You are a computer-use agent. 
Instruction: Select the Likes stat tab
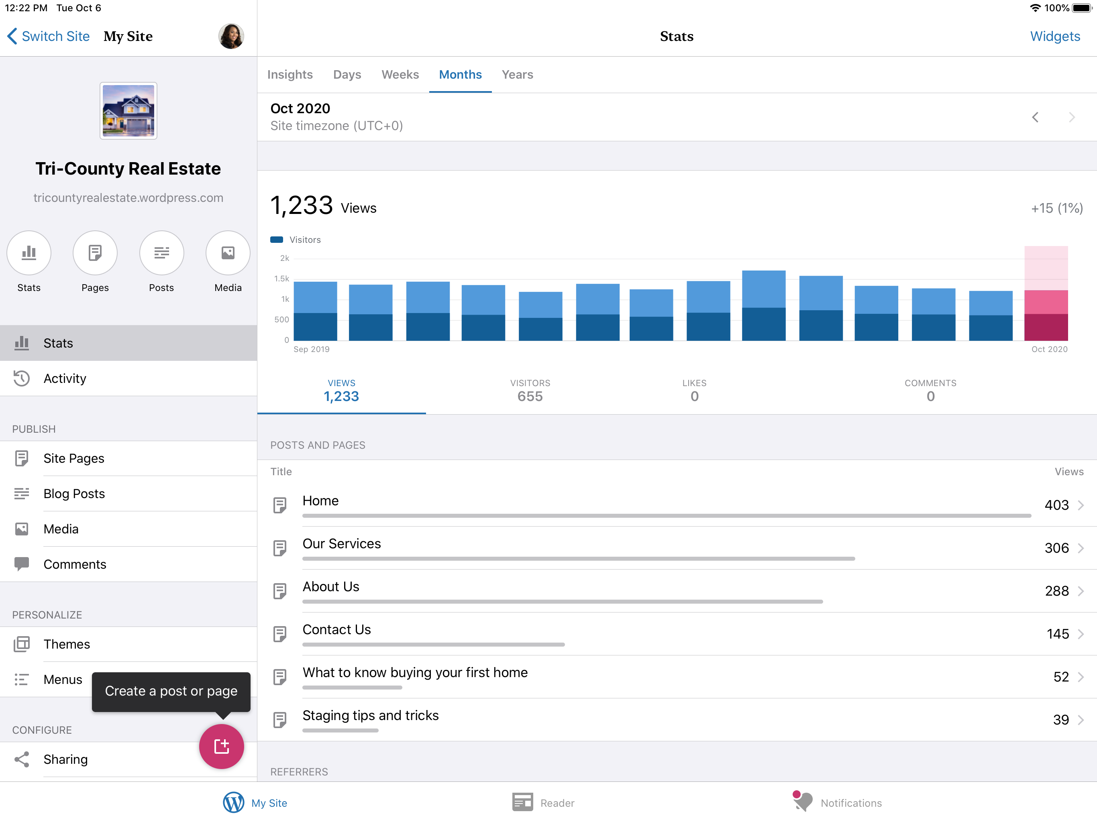[694, 391]
